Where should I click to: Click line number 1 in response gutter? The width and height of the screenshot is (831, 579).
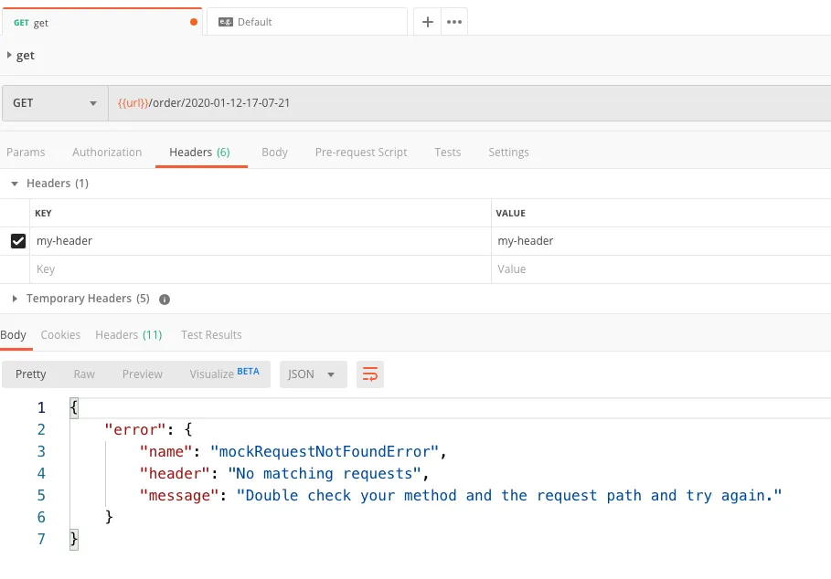[x=41, y=407]
